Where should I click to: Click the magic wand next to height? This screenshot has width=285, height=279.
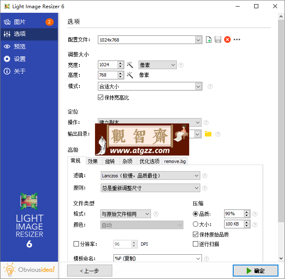130,75
